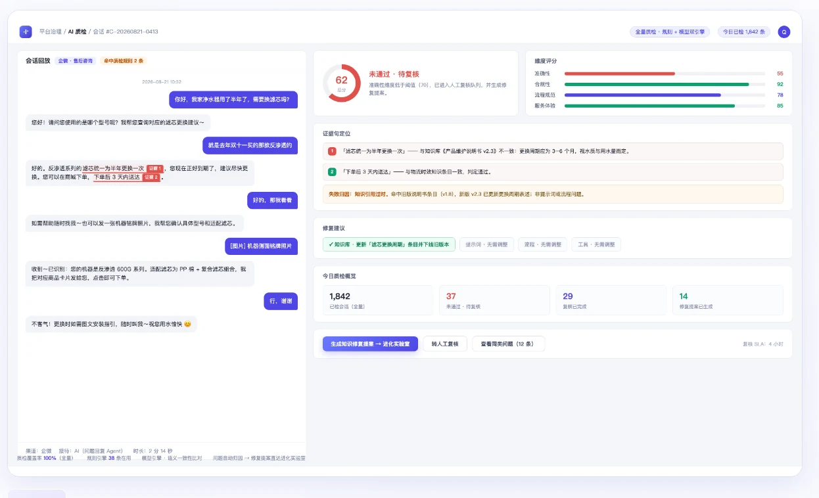Click the 命中质检规则 2 条 tag

122,61
